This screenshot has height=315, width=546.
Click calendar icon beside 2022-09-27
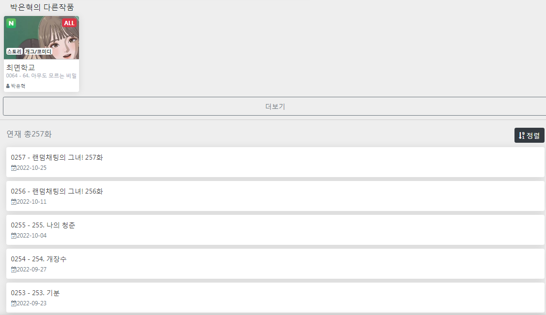[14, 270]
